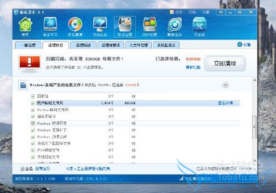
Task: Collapse the Windows junk files section chevron
Action: pyautogui.click(x=225, y=85)
